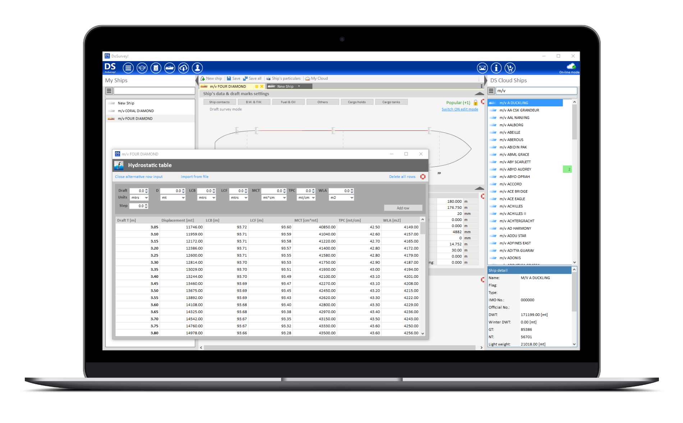This screenshot has height=423, width=683.
Task: Open the TPC units dropdown (mt/cm)
Action: pyautogui.click(x=306, y=198)
